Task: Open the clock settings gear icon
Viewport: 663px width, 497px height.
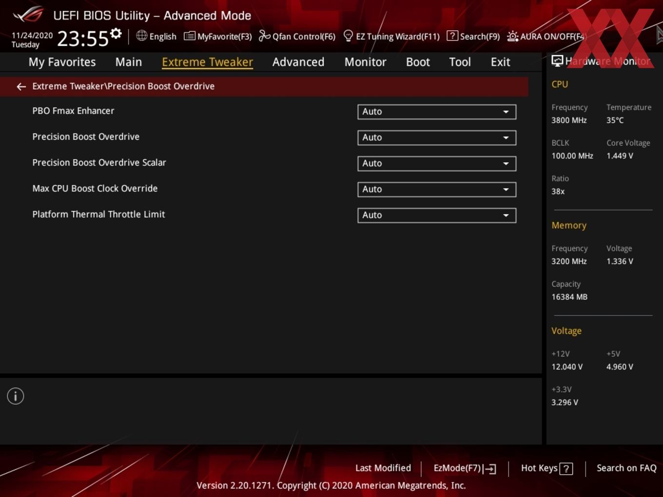Action: click(116, 33)
